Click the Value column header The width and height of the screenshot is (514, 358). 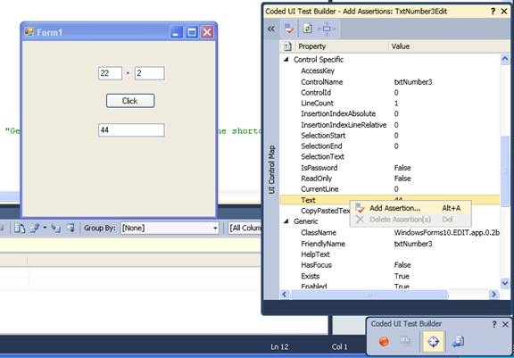pos(449,46)
